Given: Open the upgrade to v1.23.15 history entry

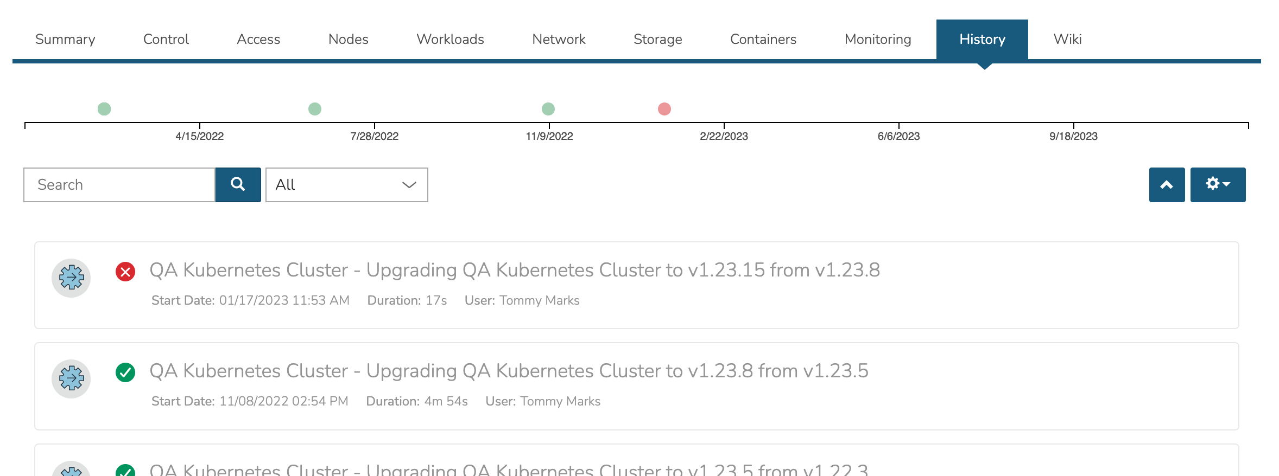Looking at the screenshot, I should pos(514,270).
